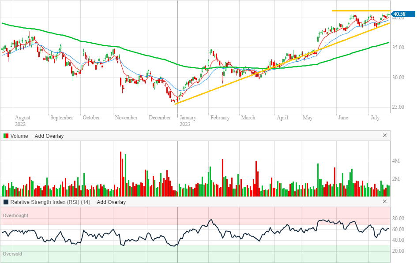The image size is (417, 263).
Task: Click the 80.00 RSI axis label
Action: (398, 219)
